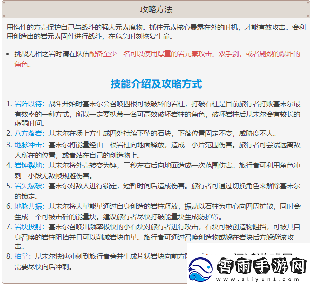
Task: Click the text 建议旅行者尽快打破能量块生成防护罩。
Action: (x=163, y=217)
